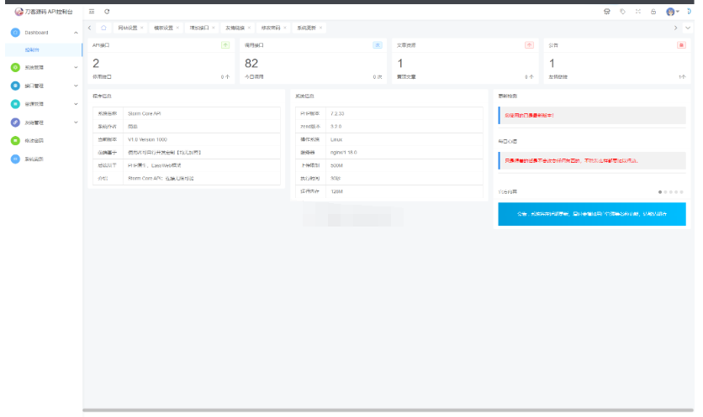Click the 'V1.0 Version 1000' value cell
The image size is (703, 417).
(202, 139)
